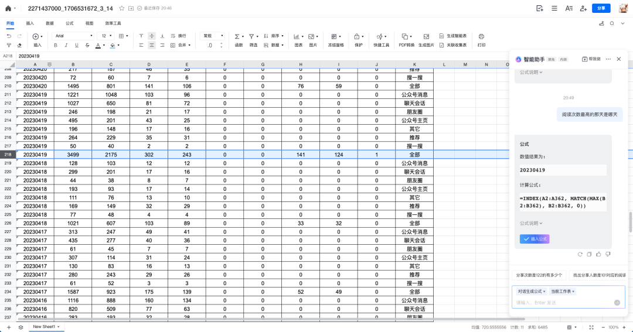The height and width of the screenshot is (332, 633).
Task: Add a new sheet with plus button
Action: pos(8,327)
